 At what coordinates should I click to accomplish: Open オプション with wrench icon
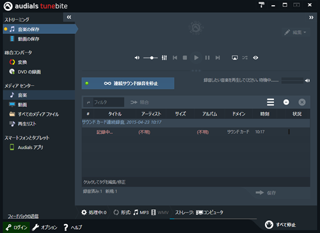pyautogui.click(x=45, y=227)
